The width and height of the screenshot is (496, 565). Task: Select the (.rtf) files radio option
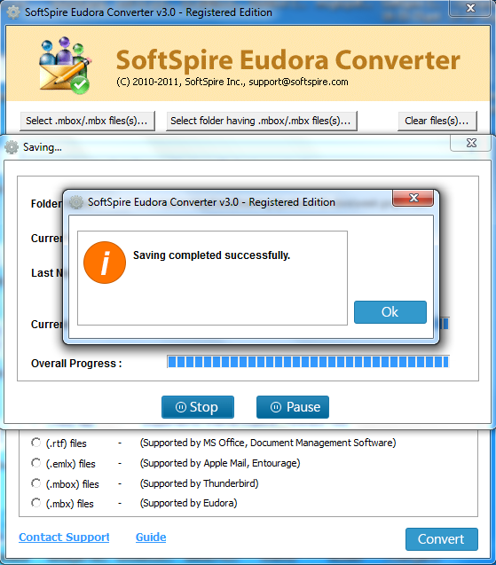coord(35,443)
